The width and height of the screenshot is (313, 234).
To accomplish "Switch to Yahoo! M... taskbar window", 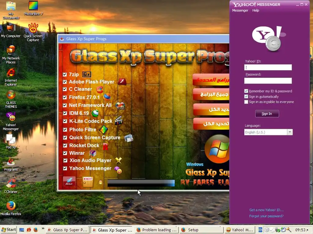I will [x=240, y=230].
